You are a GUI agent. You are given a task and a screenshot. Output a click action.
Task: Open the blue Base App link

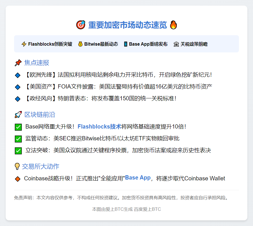(138, 178)
